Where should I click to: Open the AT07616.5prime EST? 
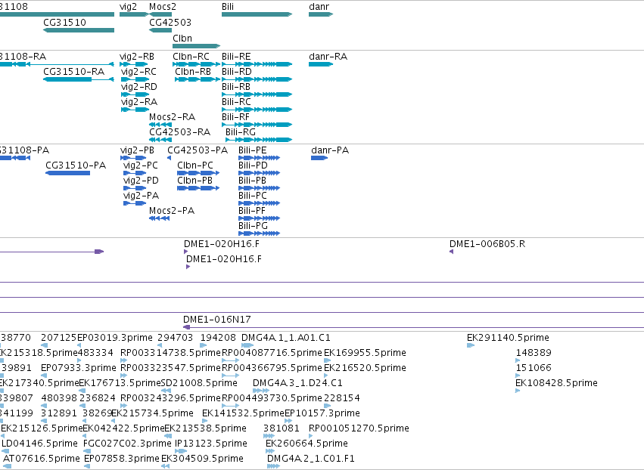tap(8, 467)
